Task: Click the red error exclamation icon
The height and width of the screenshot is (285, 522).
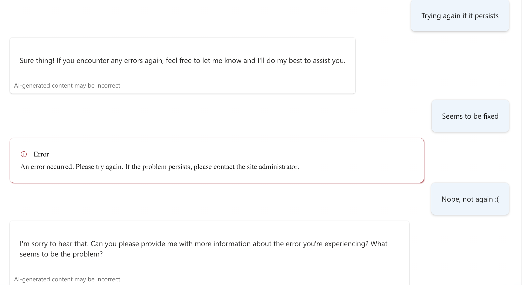Action: [x=24, y=154]
